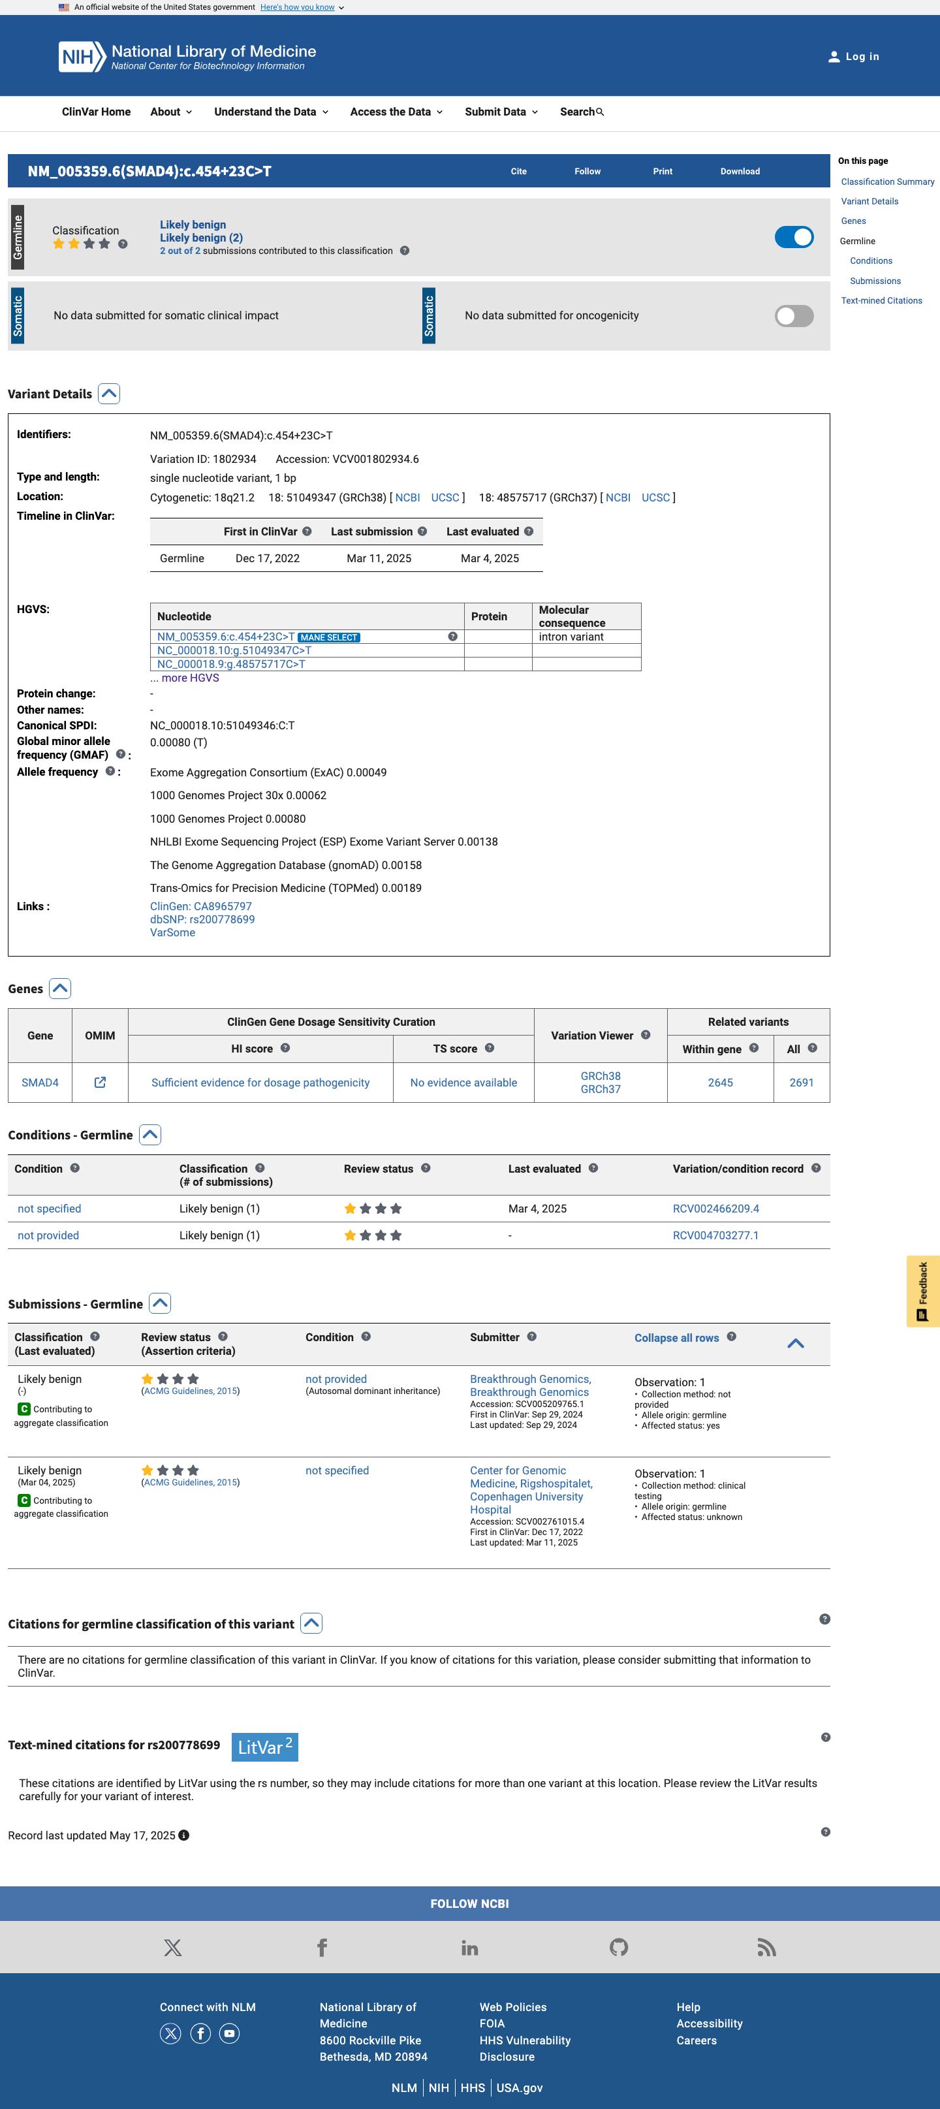Expand Understand the Data menu
Screen dimensions: 940x2109
(x=271, y=112)
